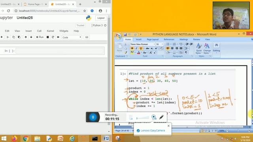
Task: Open the font size 16 dropdown in Word
Action: pyautogui.click(x=162, y=44)
